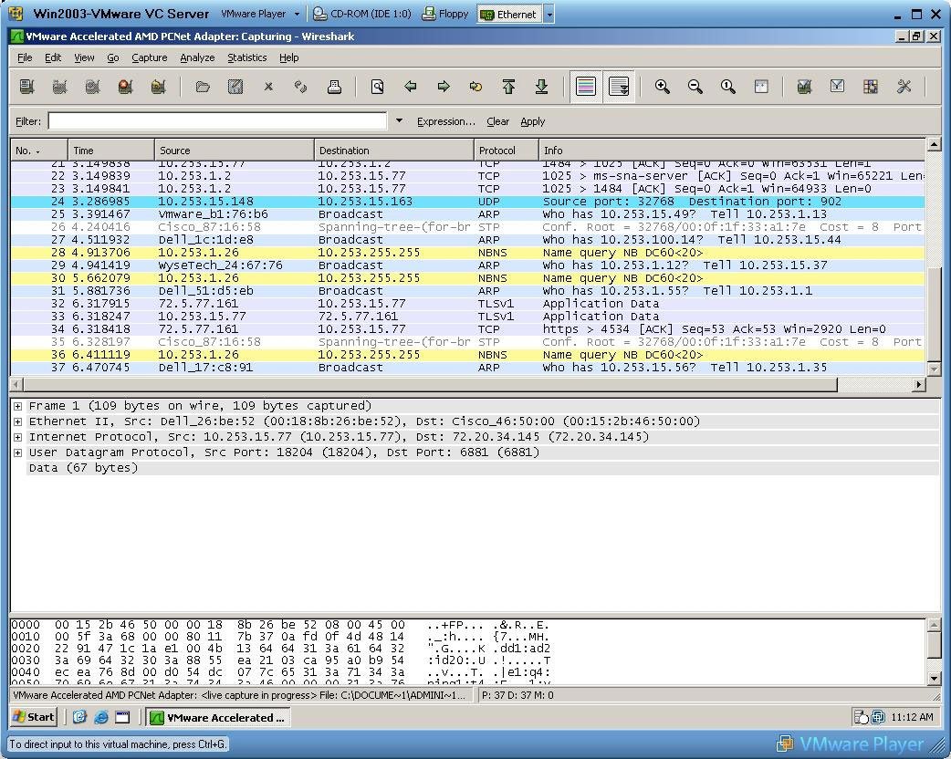Go forward in packet history
This screenshot has height=759, width=951.
[444, 87]
